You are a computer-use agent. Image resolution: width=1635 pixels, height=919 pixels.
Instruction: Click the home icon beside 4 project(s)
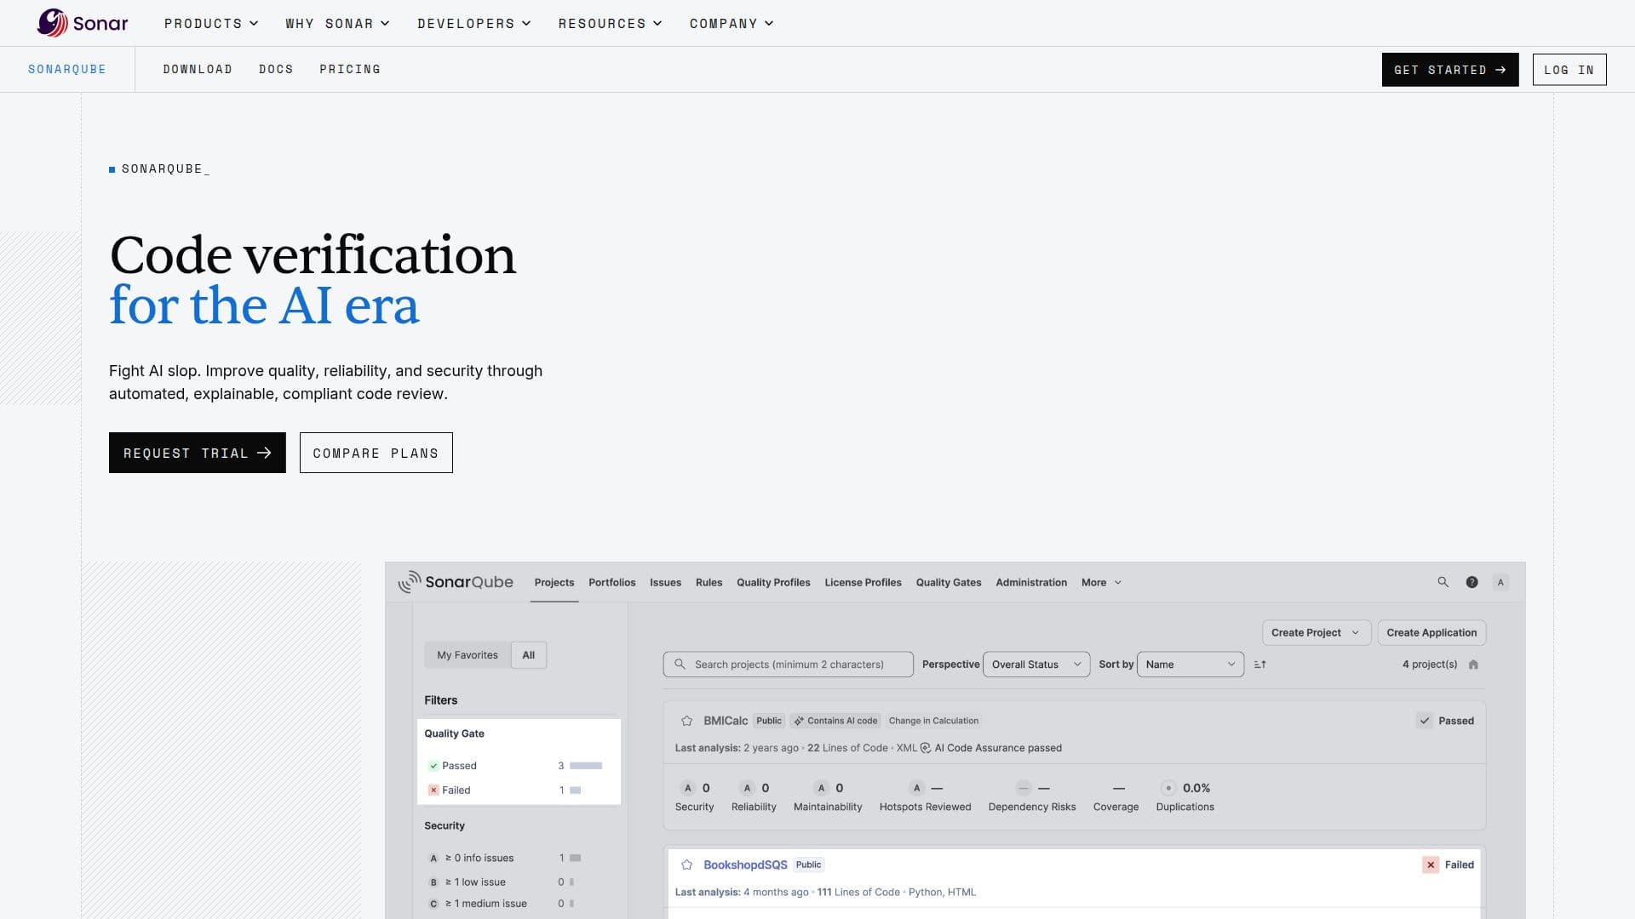click(1473, 665)
